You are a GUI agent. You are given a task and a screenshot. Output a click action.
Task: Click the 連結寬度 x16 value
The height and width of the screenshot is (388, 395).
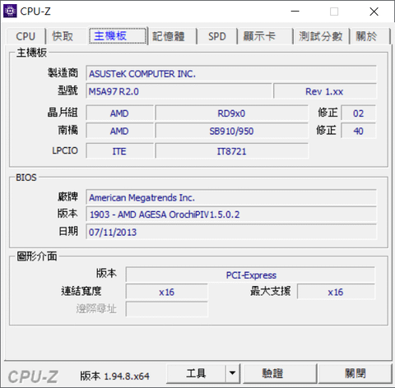pyautogui.click(x=167, y=292)
